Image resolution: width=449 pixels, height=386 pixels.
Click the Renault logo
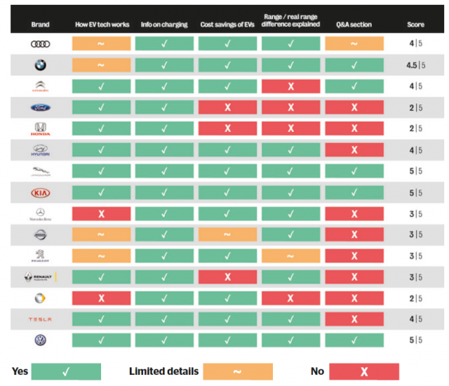[x=40, y=277]
